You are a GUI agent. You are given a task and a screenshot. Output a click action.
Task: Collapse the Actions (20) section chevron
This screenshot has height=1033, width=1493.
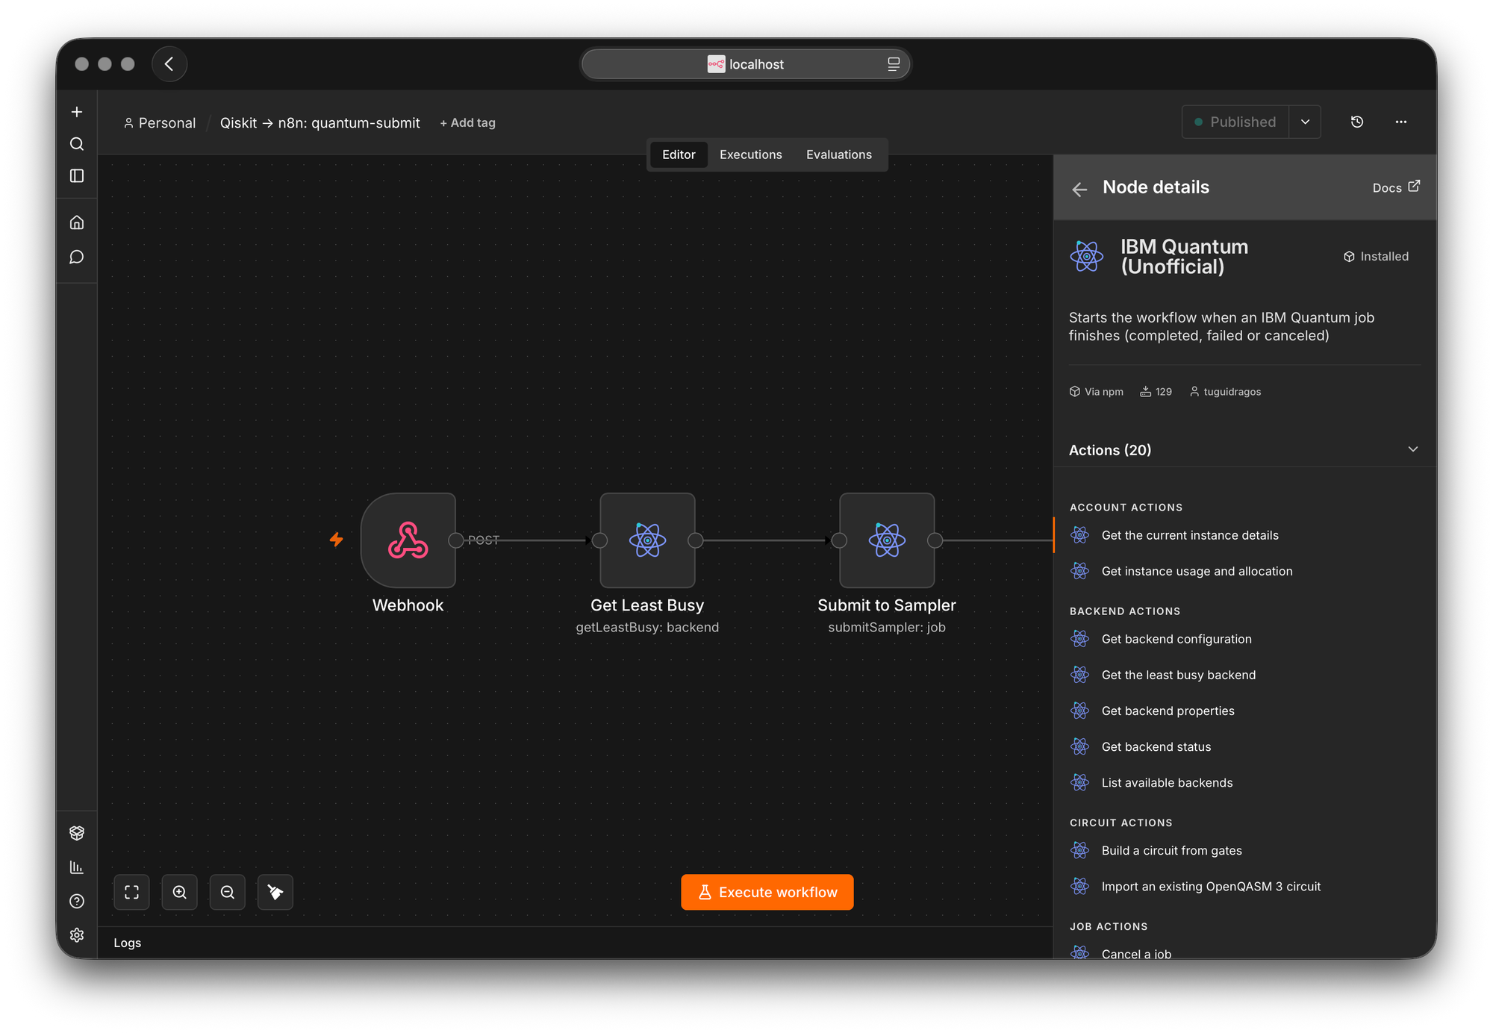click(x=1413, y=449)
